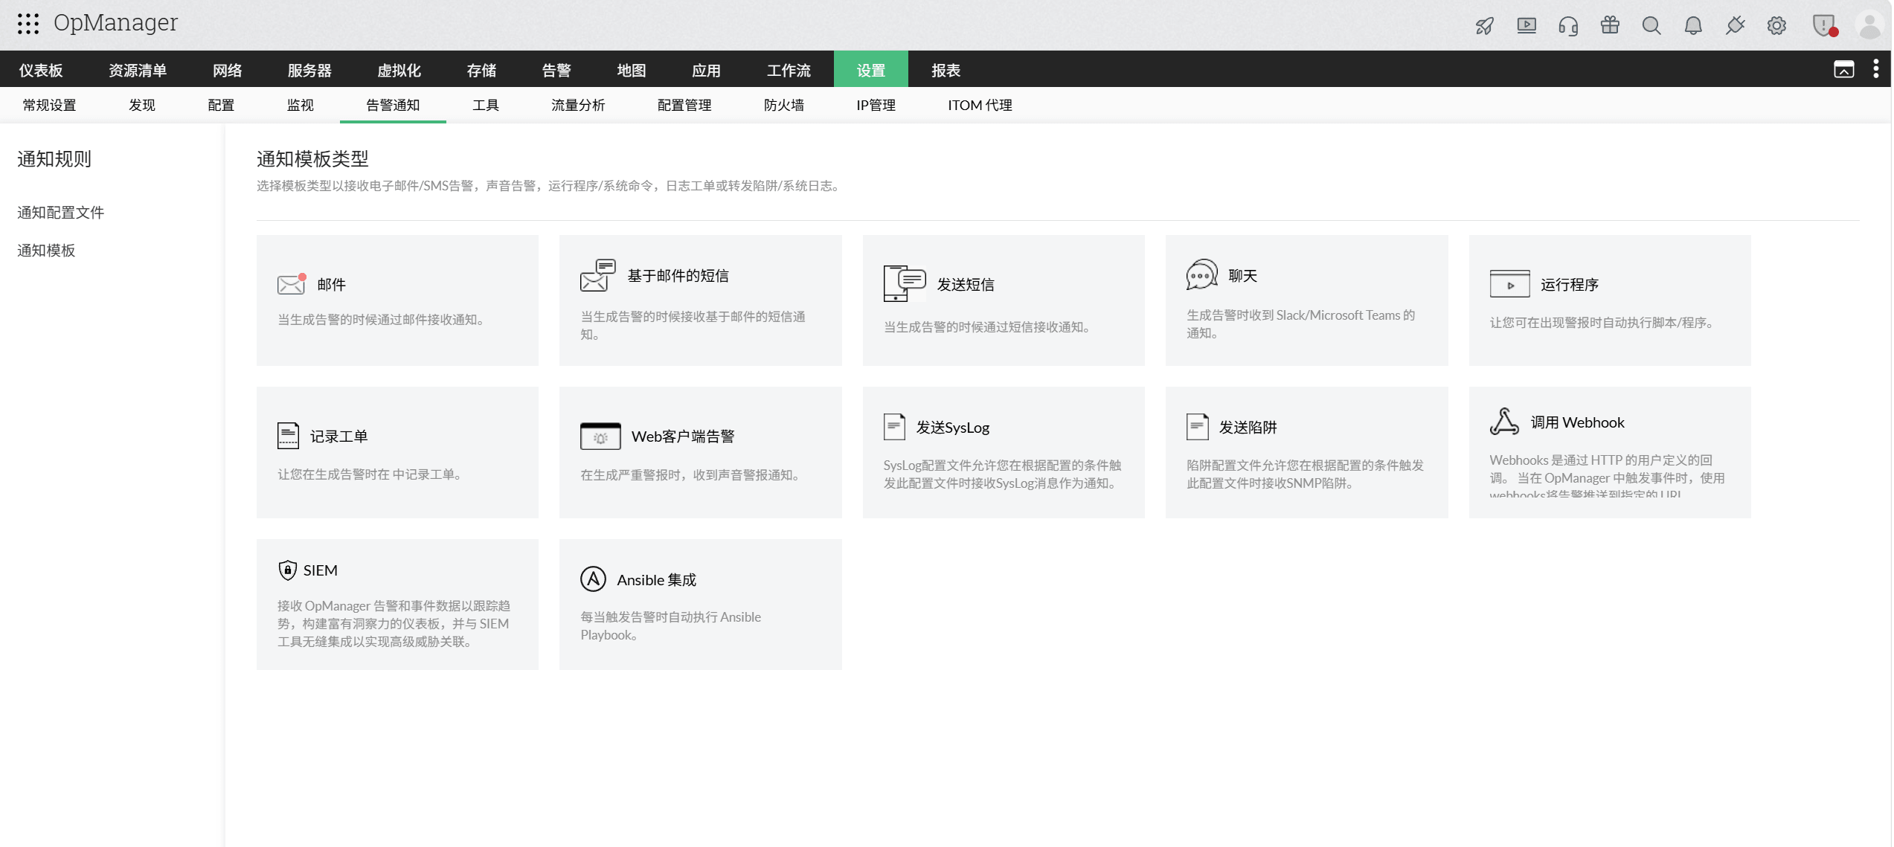Click the snapshot panel icon in the nav bar
This screenshot has width=1894, height=847.
tap(1843, 70)
